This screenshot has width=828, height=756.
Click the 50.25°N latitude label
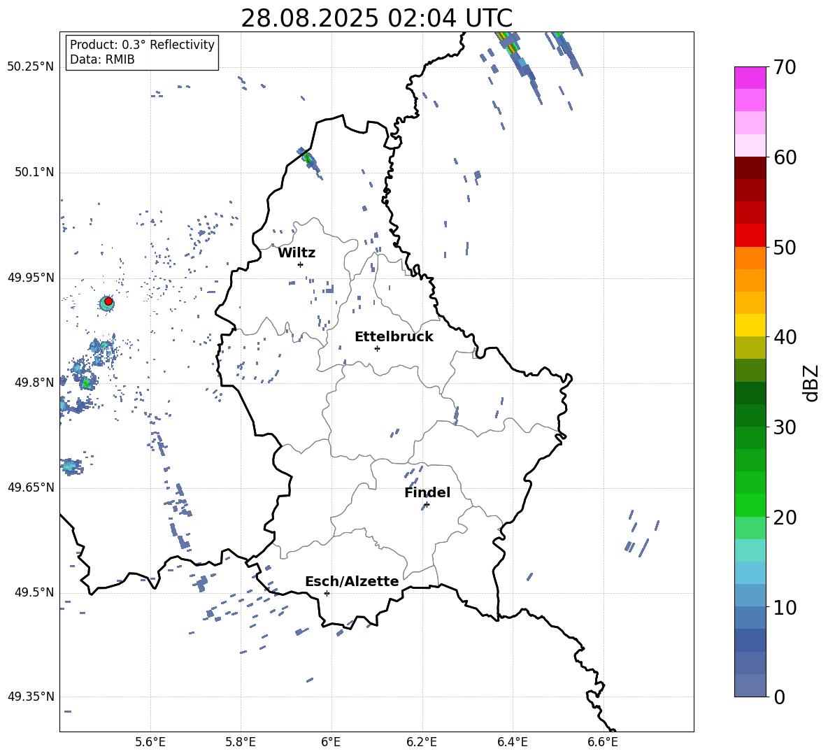(31, 67)
